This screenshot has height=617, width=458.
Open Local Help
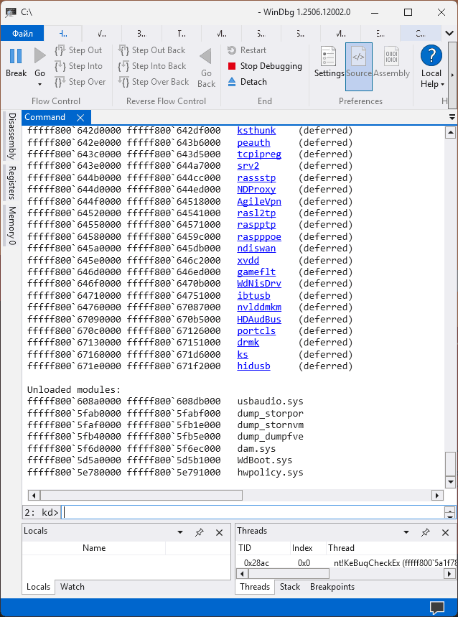(431, 68)
